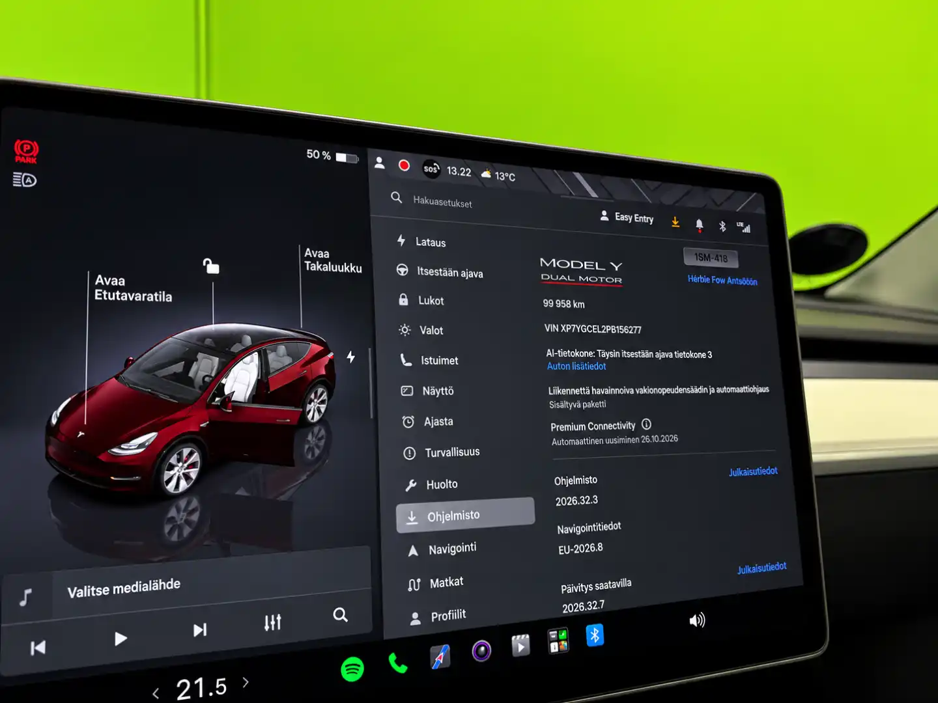Open the Phone app in the dock
Screen dimensions: 938x703
pos(398,663)
